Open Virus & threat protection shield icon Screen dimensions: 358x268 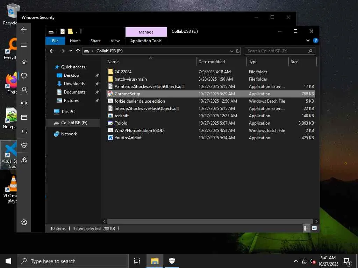click(24, 76)
